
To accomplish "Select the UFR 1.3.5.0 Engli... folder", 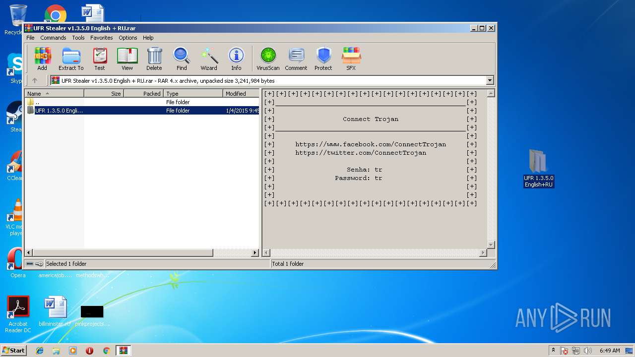I will 142,111.
